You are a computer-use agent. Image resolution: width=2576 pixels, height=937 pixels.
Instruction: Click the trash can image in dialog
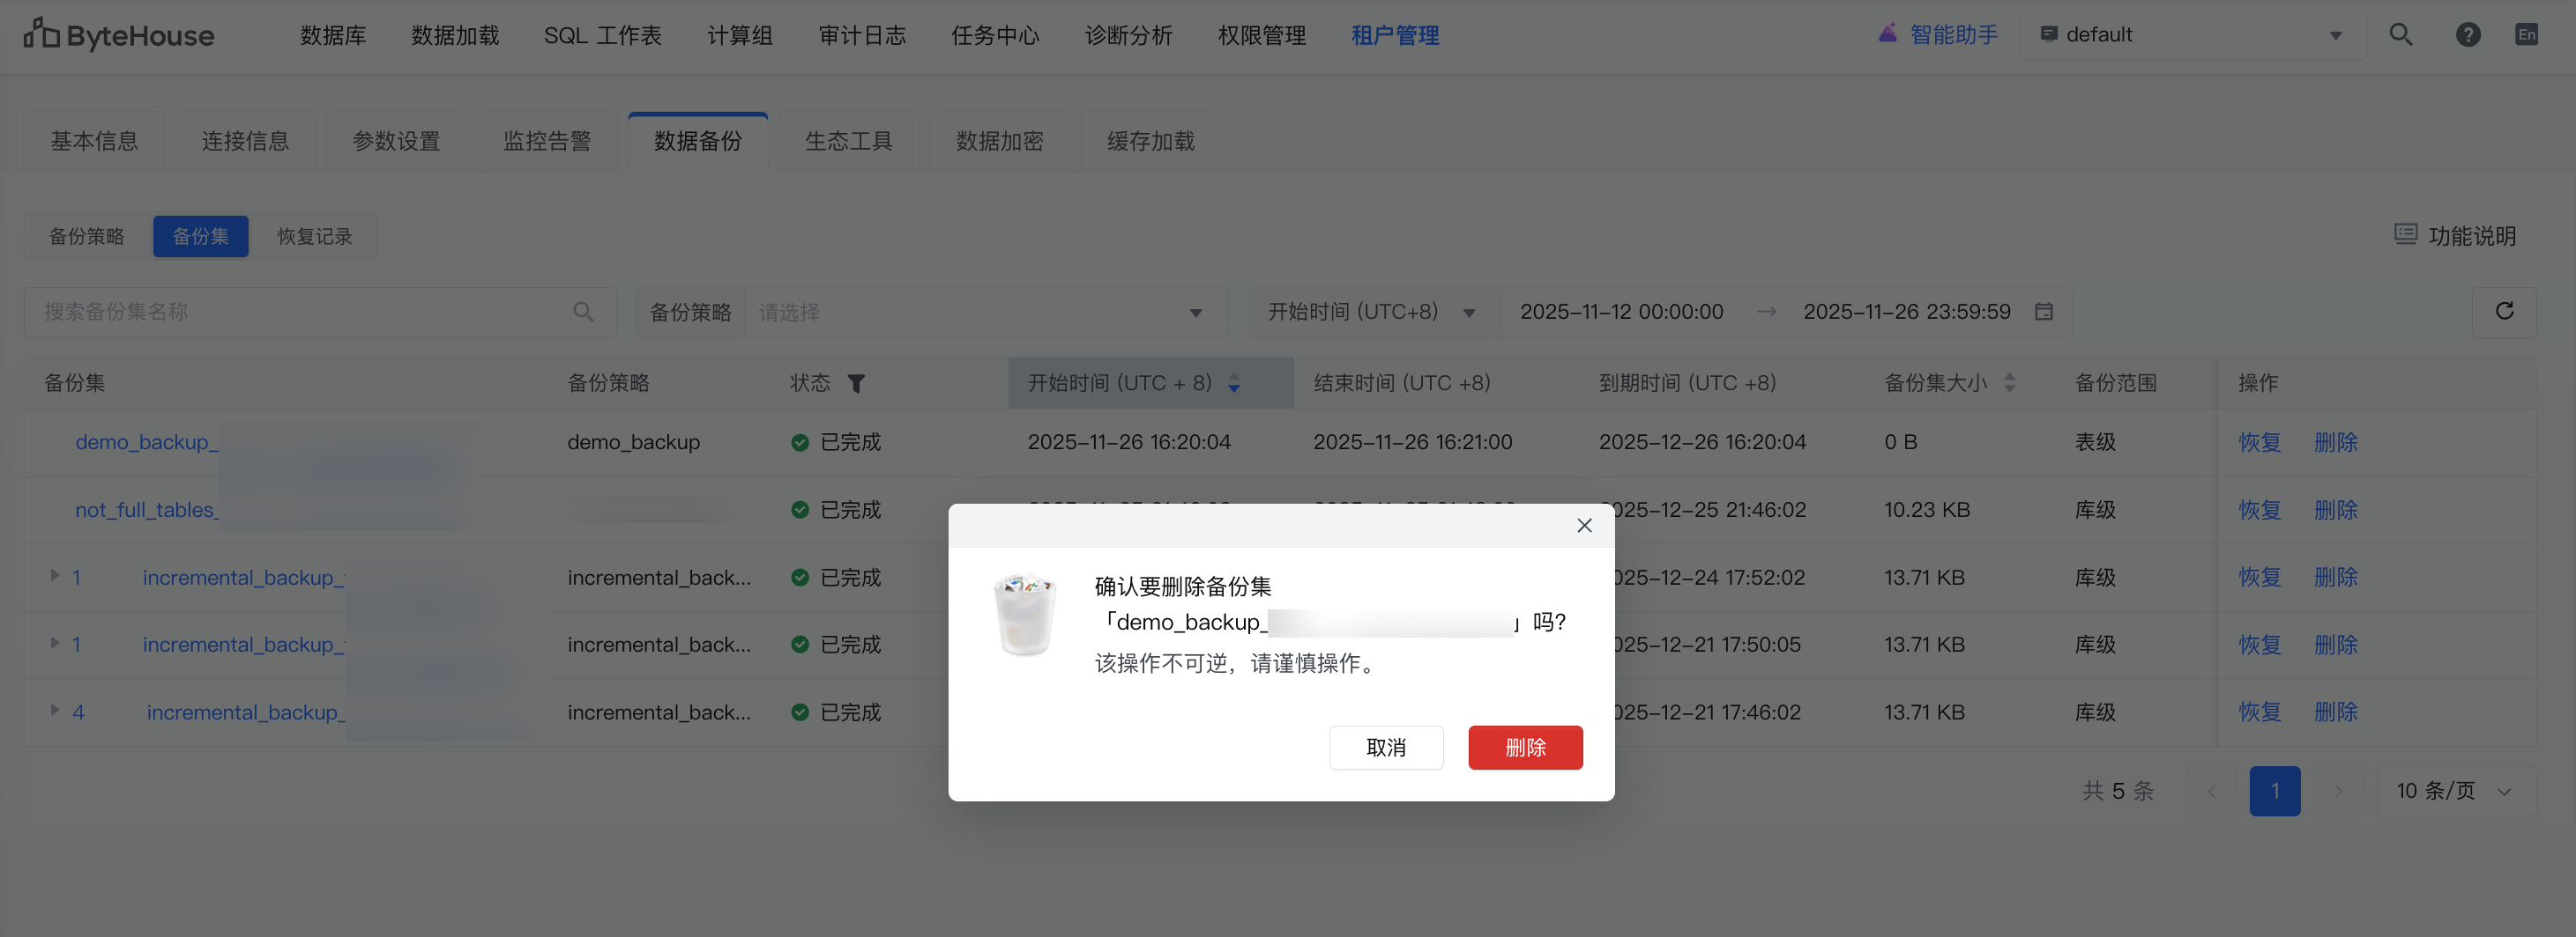pos(1025,615)
